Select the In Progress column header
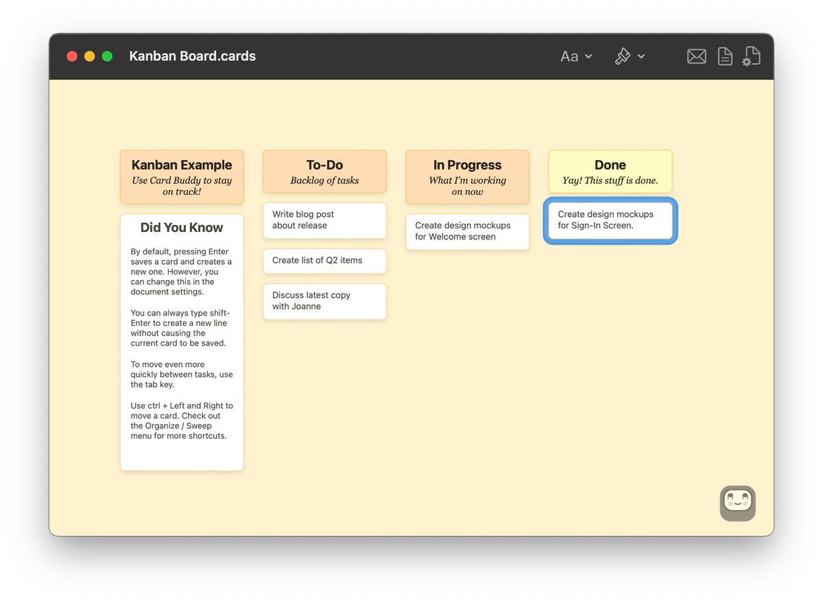Image resolution: width=823 pixels, height=601 pixels. (467, 176)
